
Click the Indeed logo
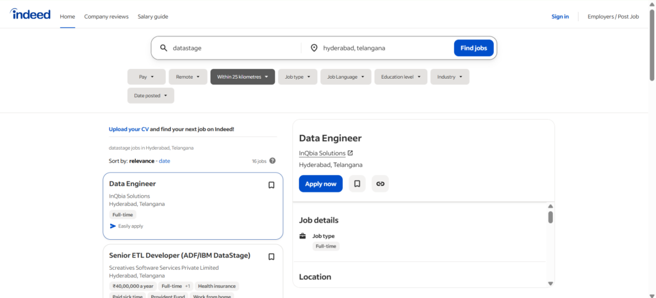coord(30,15)
